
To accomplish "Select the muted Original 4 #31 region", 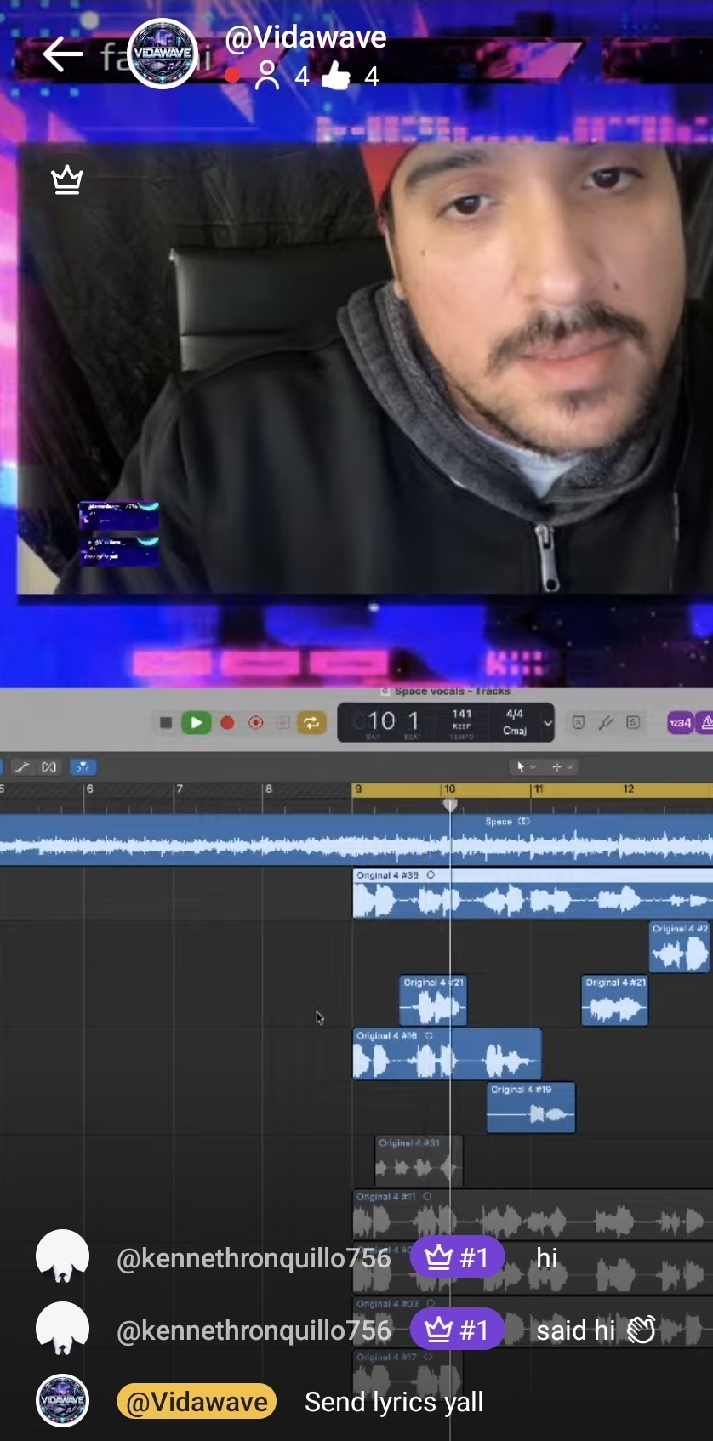I will (x=419, y=1161).
